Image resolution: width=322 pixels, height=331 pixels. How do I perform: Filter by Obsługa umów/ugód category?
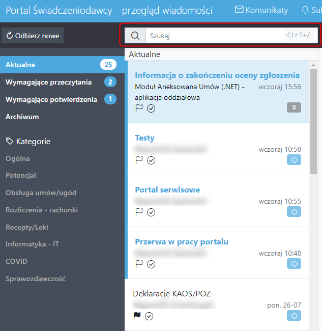tap(41, 192)
